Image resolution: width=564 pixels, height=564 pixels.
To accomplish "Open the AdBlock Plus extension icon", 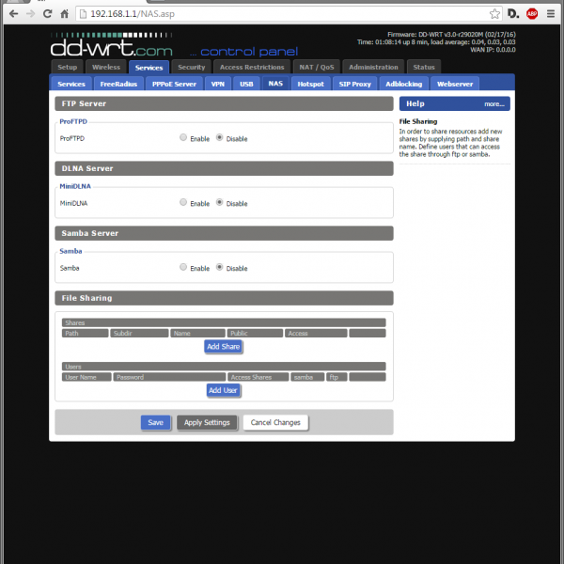I will click(x=532, y=14).
